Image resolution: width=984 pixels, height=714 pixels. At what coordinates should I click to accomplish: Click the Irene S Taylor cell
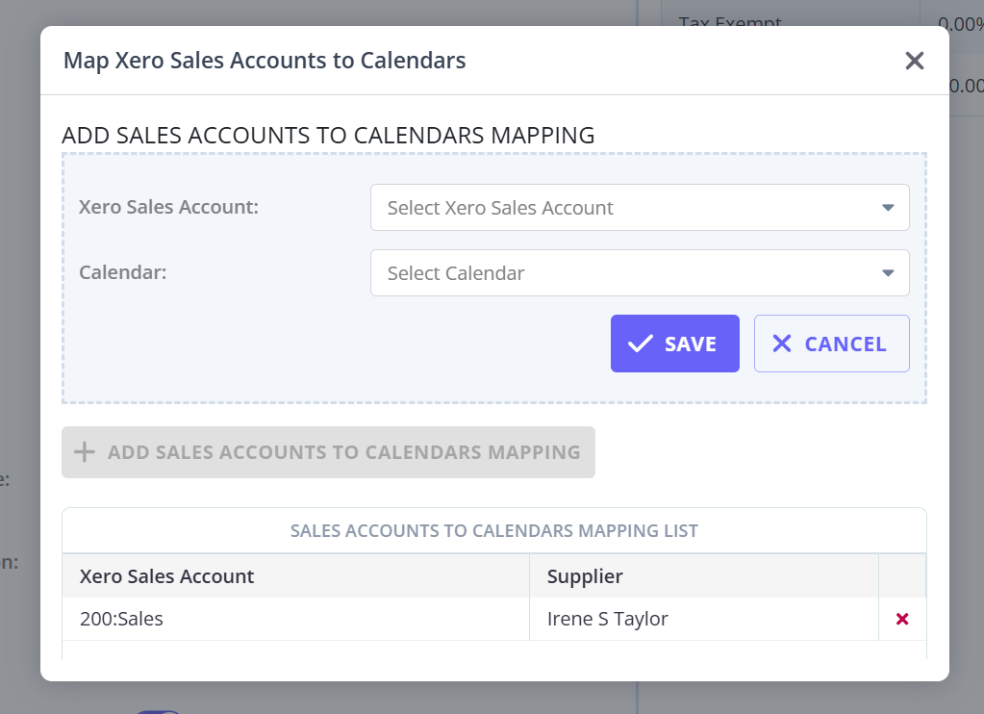[x=607, y=619]
